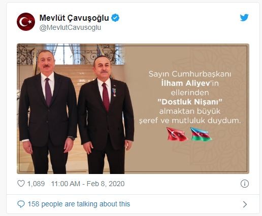
Task: Open "158 people are talking about this"
Action: tap(79, 204)
